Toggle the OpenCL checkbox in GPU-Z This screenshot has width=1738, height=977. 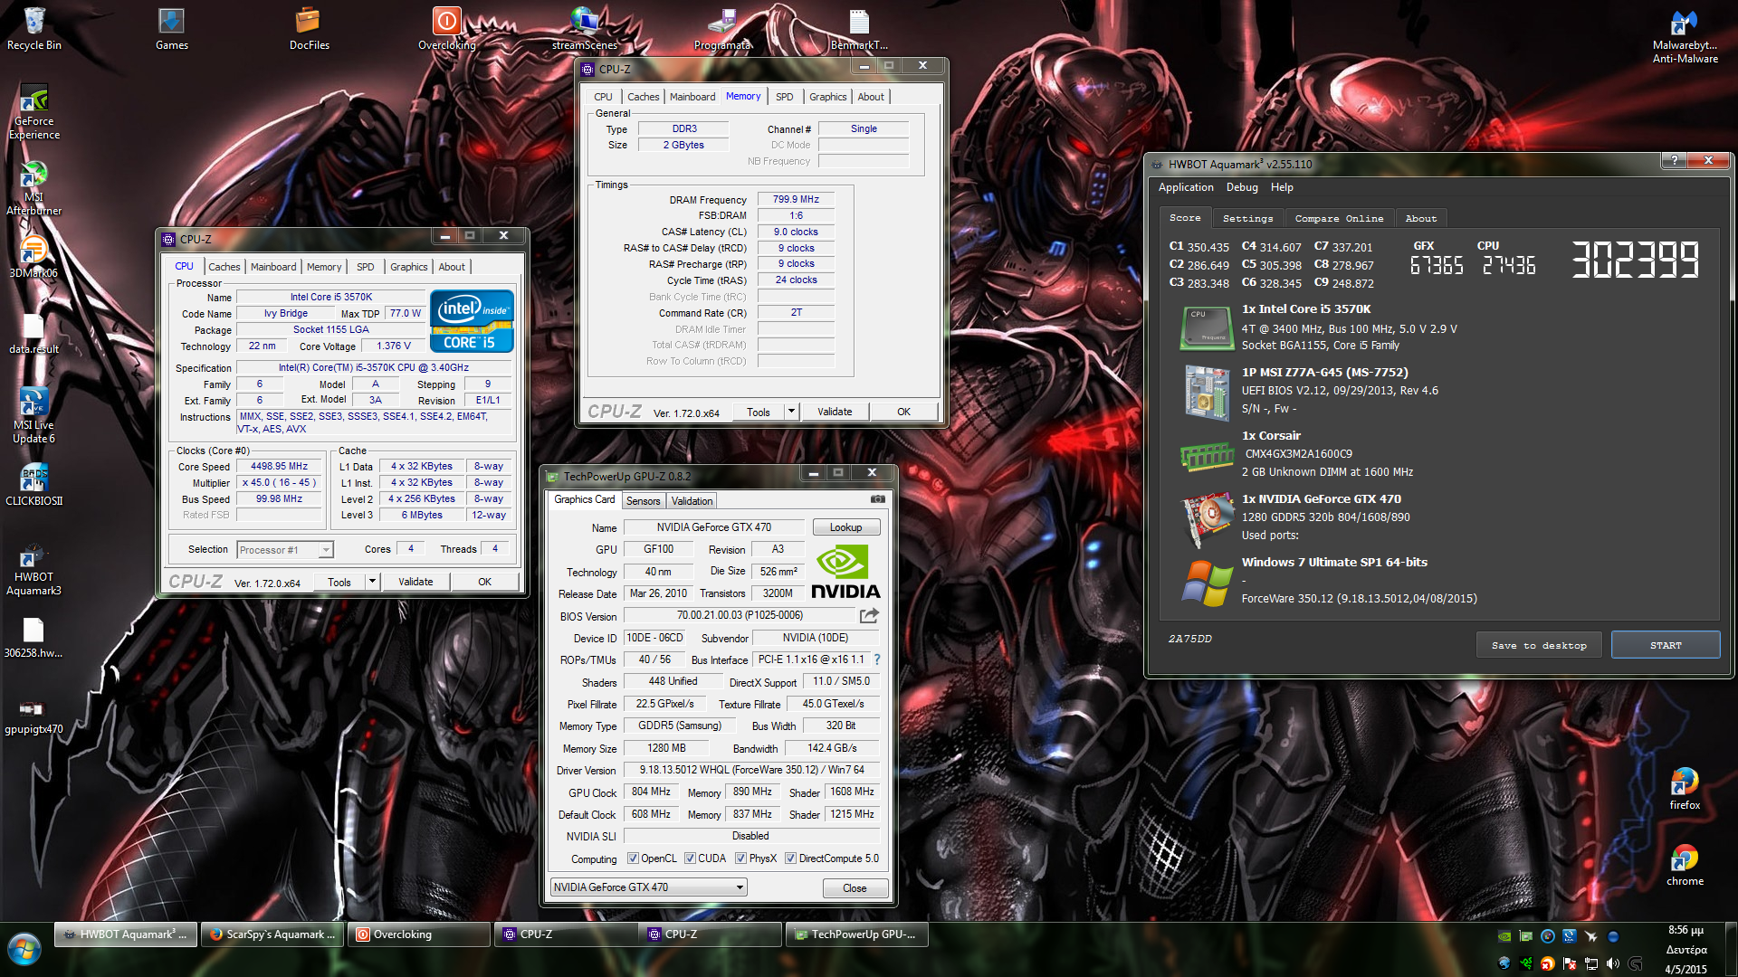click(x=633, y=858)
